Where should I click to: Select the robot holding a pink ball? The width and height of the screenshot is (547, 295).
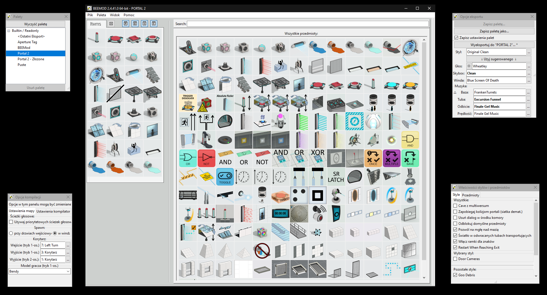pos(280,121)
